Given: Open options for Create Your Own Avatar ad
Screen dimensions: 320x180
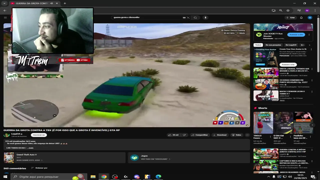Looking at the screenshot, I should pos(311,49).
